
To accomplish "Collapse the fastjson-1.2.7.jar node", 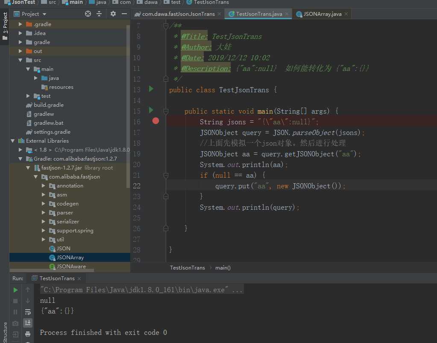I will pyautogui.click(x=28, y=168).
